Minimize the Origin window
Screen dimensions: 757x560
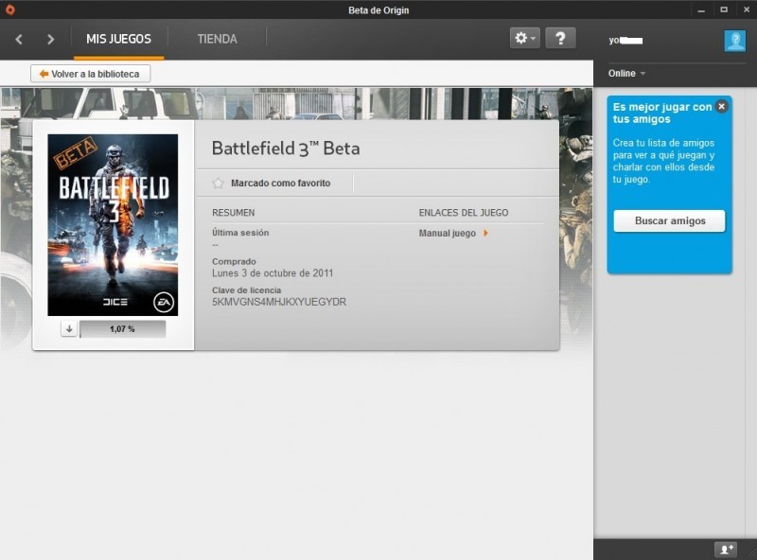[701, 10]
